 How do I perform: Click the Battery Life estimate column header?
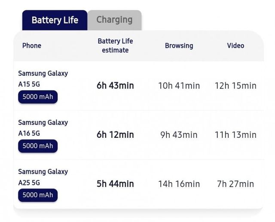tap(115, 46)
